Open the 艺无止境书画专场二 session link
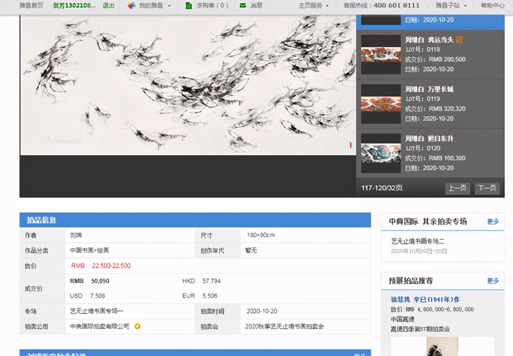This screenshot has width=513, height=356. (x=418, y=241)
